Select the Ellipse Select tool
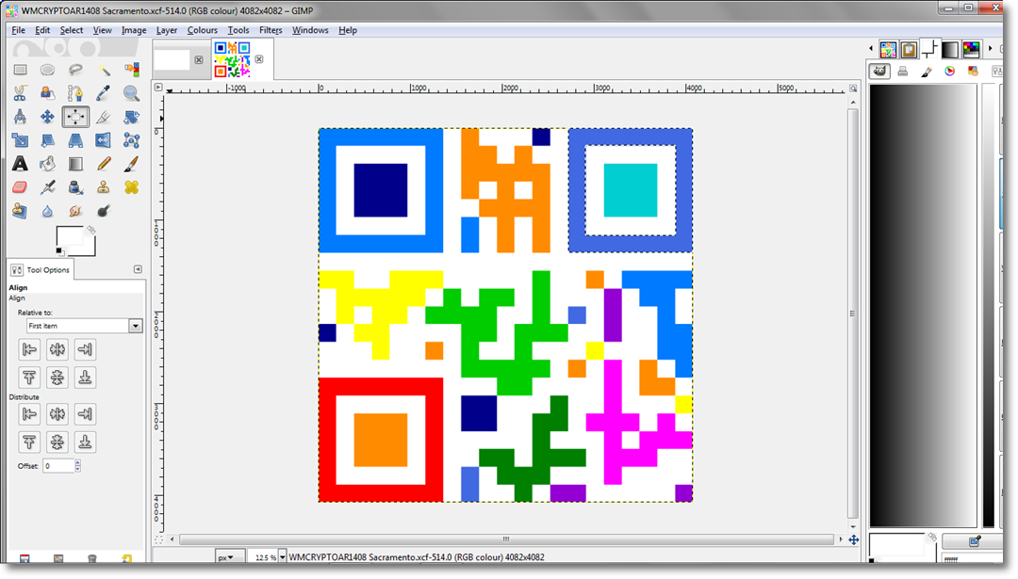The height and width of the screenshot is (579, 1018). [x=47, y=70]
